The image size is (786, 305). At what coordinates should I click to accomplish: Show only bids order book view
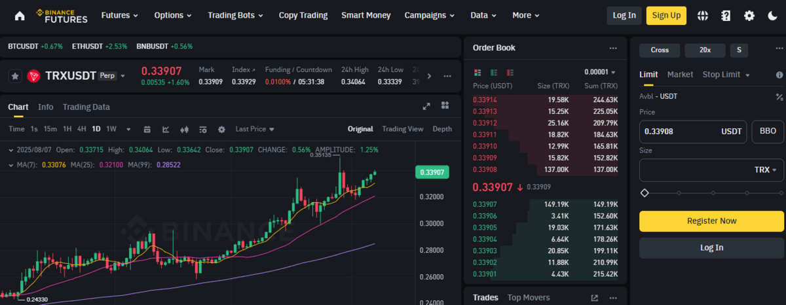pos(493,72)
